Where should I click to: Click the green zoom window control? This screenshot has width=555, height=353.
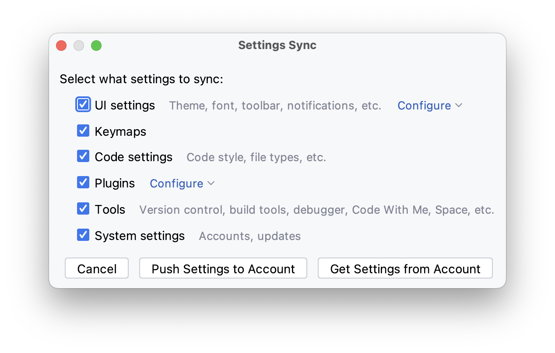(96, 45)
